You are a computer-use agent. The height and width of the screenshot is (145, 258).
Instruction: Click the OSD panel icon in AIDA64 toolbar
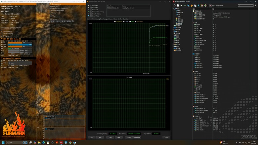click(202, 5)
